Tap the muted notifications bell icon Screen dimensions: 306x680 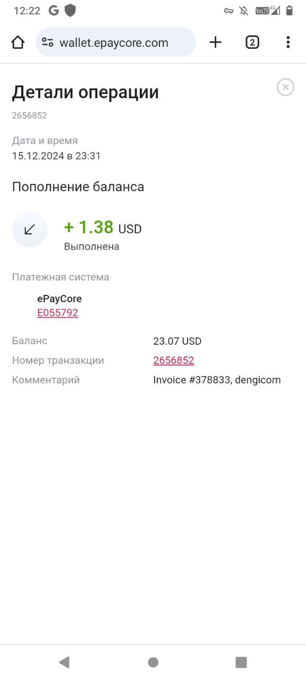click(244, 11)
